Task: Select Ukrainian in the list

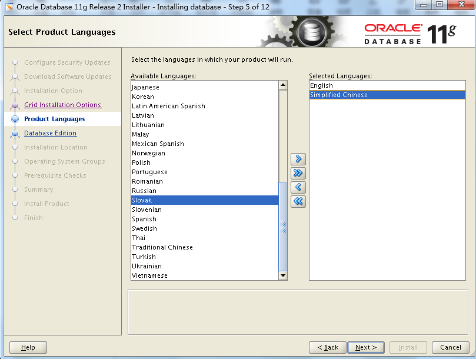Action: pyautogui.click(x=205, y=266)
